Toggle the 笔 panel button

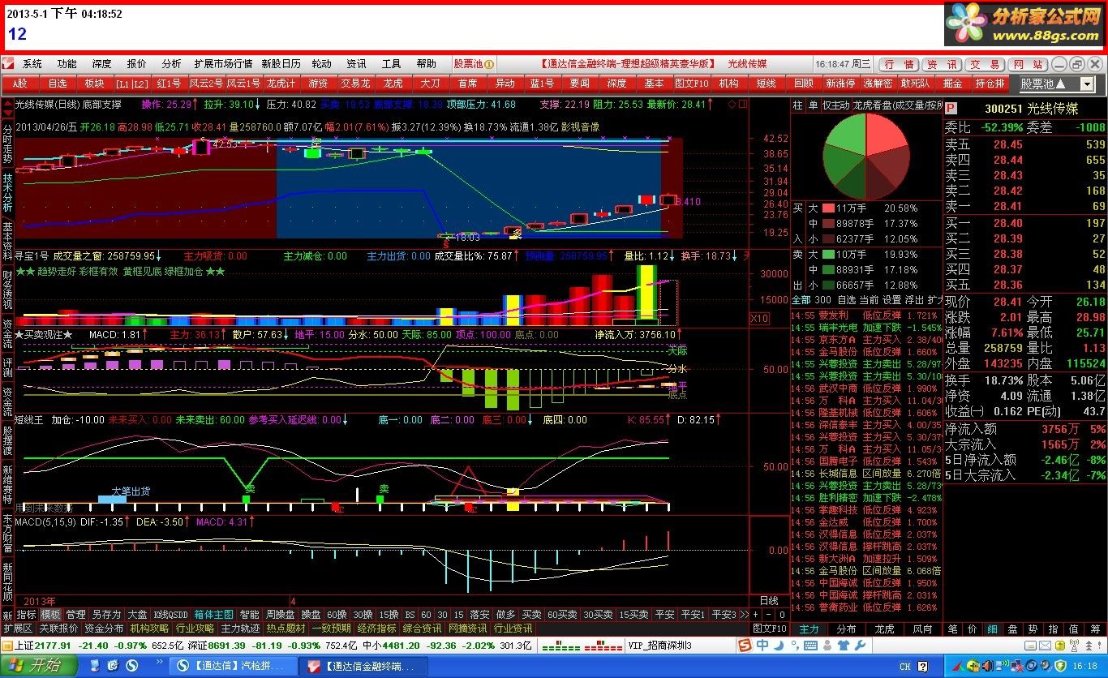[952, 629]
